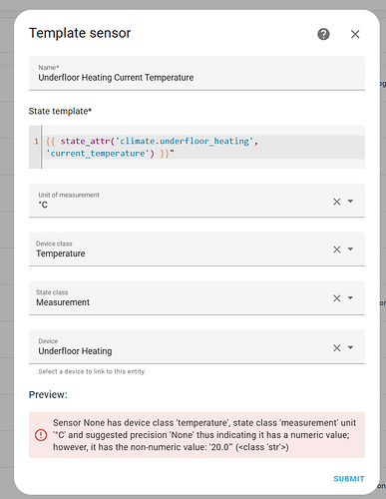This screenshot has width=386, height=499.
Task: Click the preview error message box
Action: 196,435
